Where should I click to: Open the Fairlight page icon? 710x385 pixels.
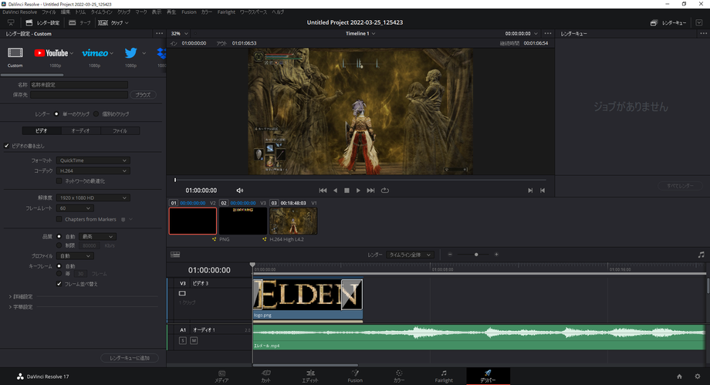(444, 377)
